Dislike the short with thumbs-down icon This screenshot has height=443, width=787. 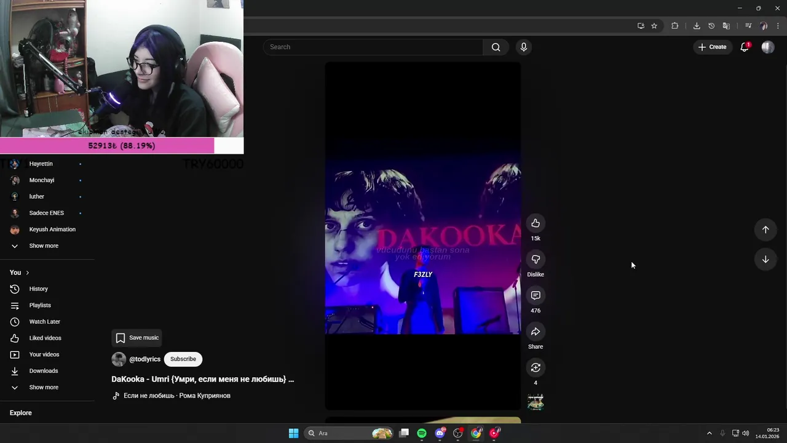(x=536, y=260)
